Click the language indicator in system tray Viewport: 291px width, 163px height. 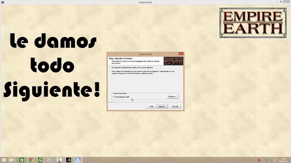[275, 160]
